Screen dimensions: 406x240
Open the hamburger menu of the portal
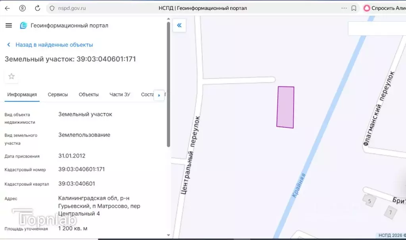click(x=9, y=25)
